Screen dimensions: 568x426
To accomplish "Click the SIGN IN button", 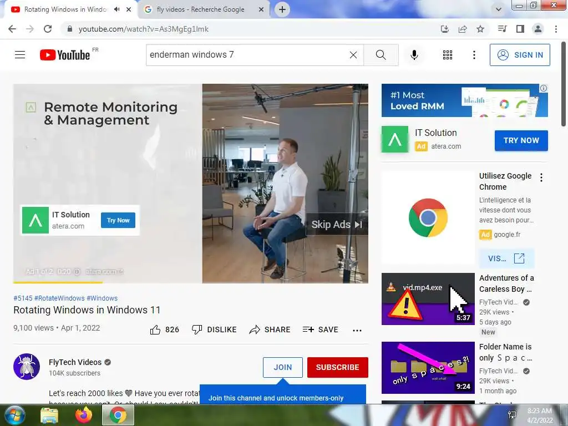I will pos(520,55).
